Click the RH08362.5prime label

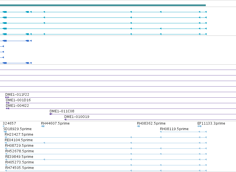coord(151,123)
